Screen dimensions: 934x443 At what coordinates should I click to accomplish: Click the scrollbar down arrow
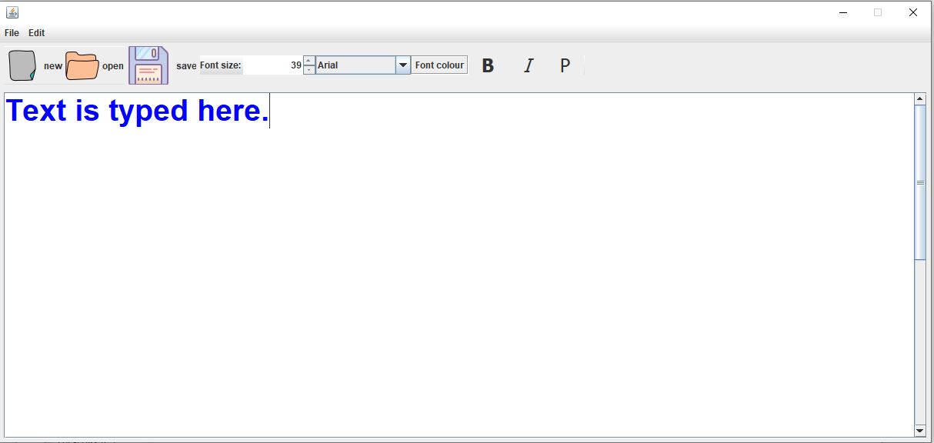[920, 431]
